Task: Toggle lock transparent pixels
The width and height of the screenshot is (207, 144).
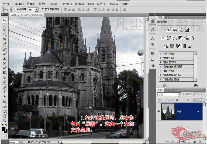Action: pos(166,100)
